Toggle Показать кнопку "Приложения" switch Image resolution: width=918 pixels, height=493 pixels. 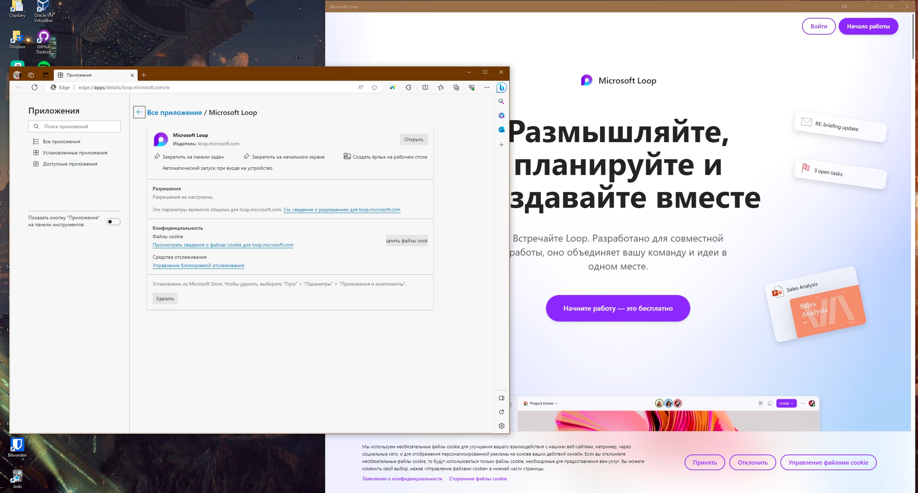point(113,222)
